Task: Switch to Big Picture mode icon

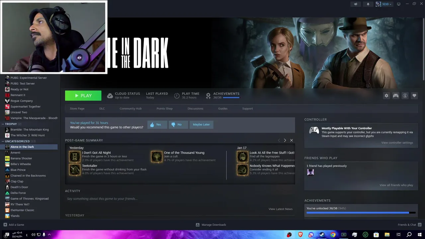Action: (399, 4)
